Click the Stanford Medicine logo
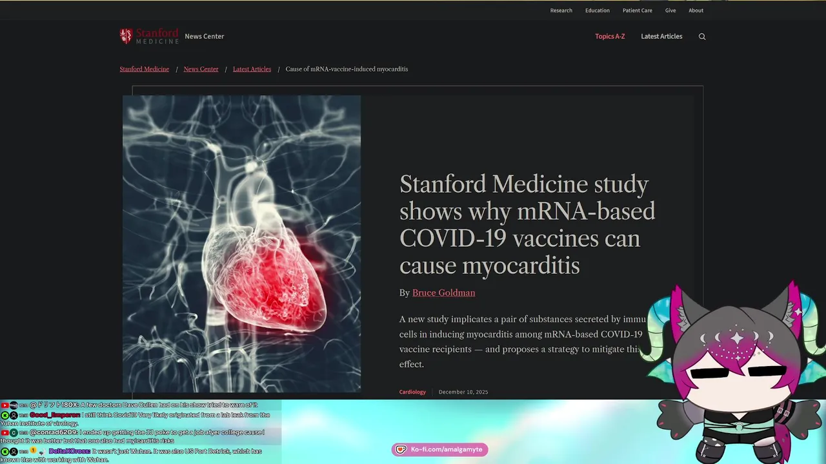This screenshot has width=826, height=464. (149, 36)
